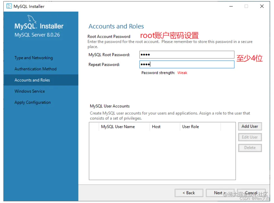
Task: Click the MySQL Server 8.0.26 version text
Action: click(x=37, y=35)
